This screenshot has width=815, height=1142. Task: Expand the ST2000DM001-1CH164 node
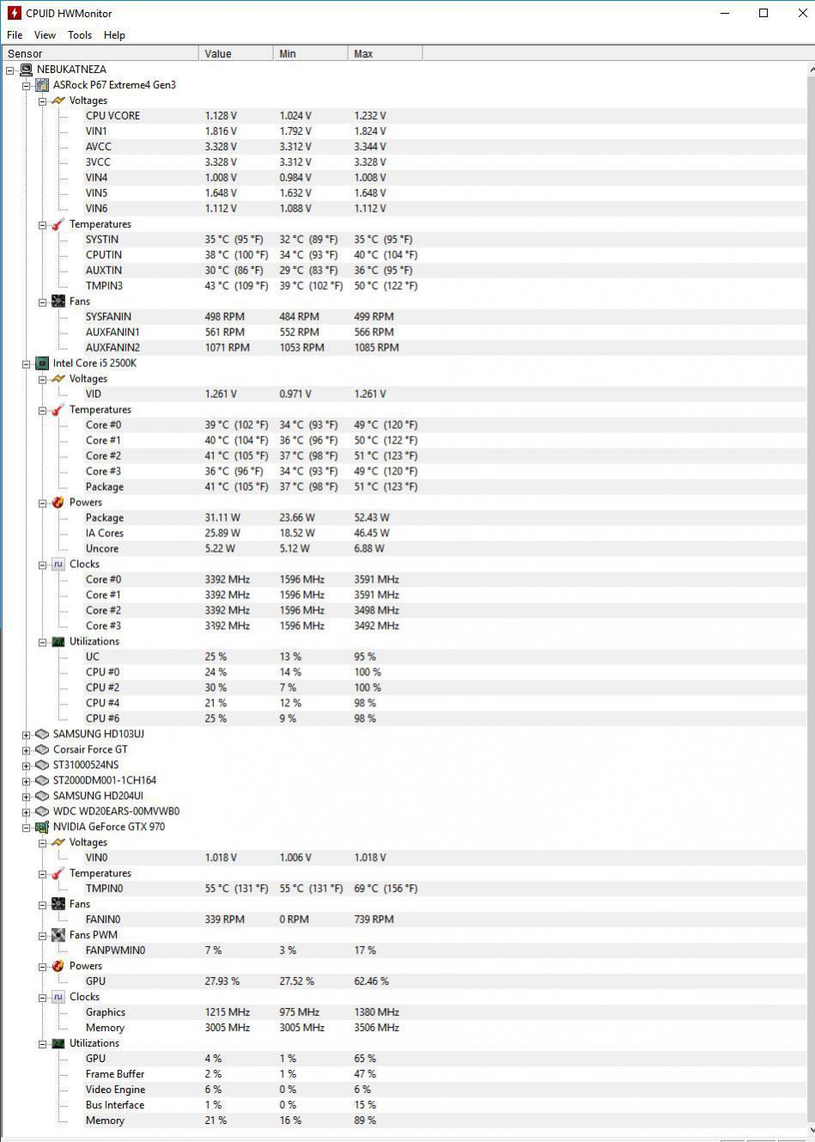coord(27,782)
